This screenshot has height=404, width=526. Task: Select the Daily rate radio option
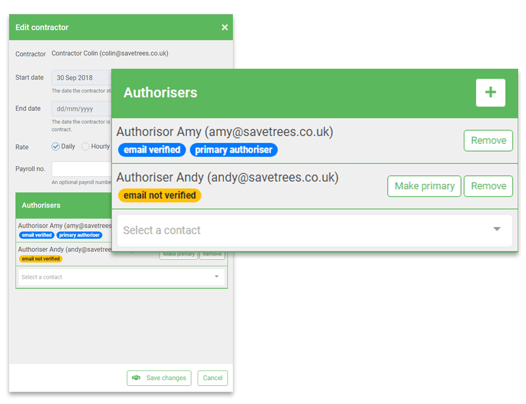pyautogui.click(x=56, y=147)
